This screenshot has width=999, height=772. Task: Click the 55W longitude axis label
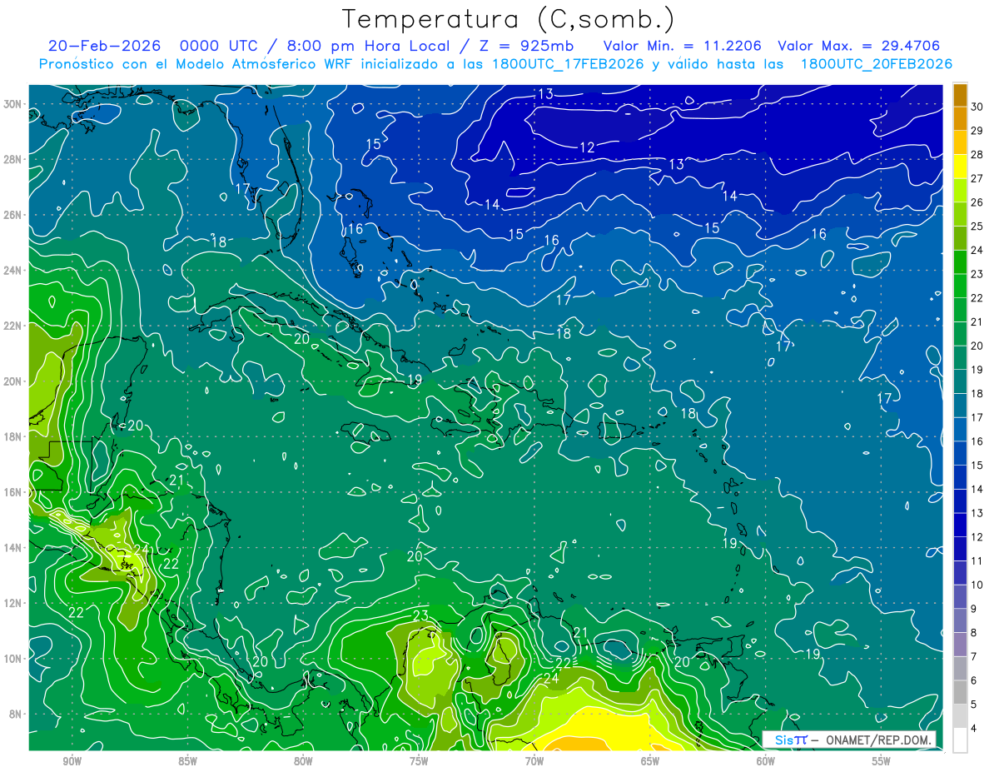click(x=881, y=761)
